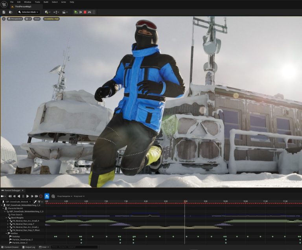The width and height of the screenshot is (302, 250).
Task: Collapse the Notifies group
Action: click(x=6, y=233)
